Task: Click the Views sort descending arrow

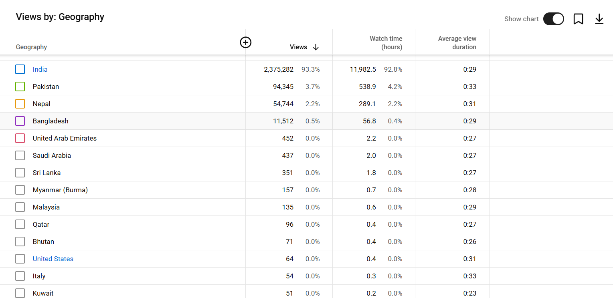Action: (316, 47)
